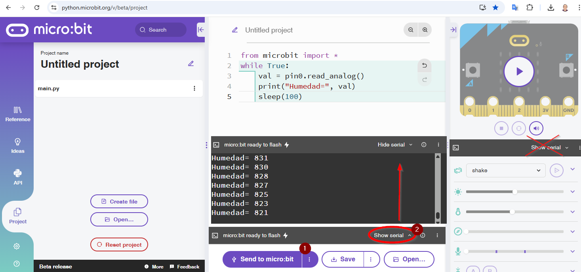Edit project name pencil icon in sidebar

click(x=191, y=63)
